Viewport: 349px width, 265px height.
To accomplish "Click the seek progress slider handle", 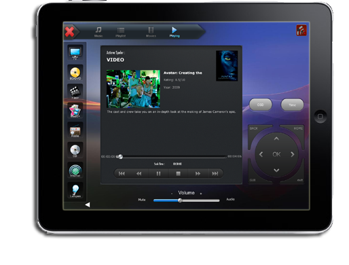I will (x=120, y=156).
